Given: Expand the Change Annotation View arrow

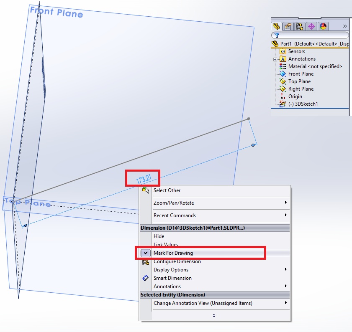Looking at the screenshot, I should point(285,303).
